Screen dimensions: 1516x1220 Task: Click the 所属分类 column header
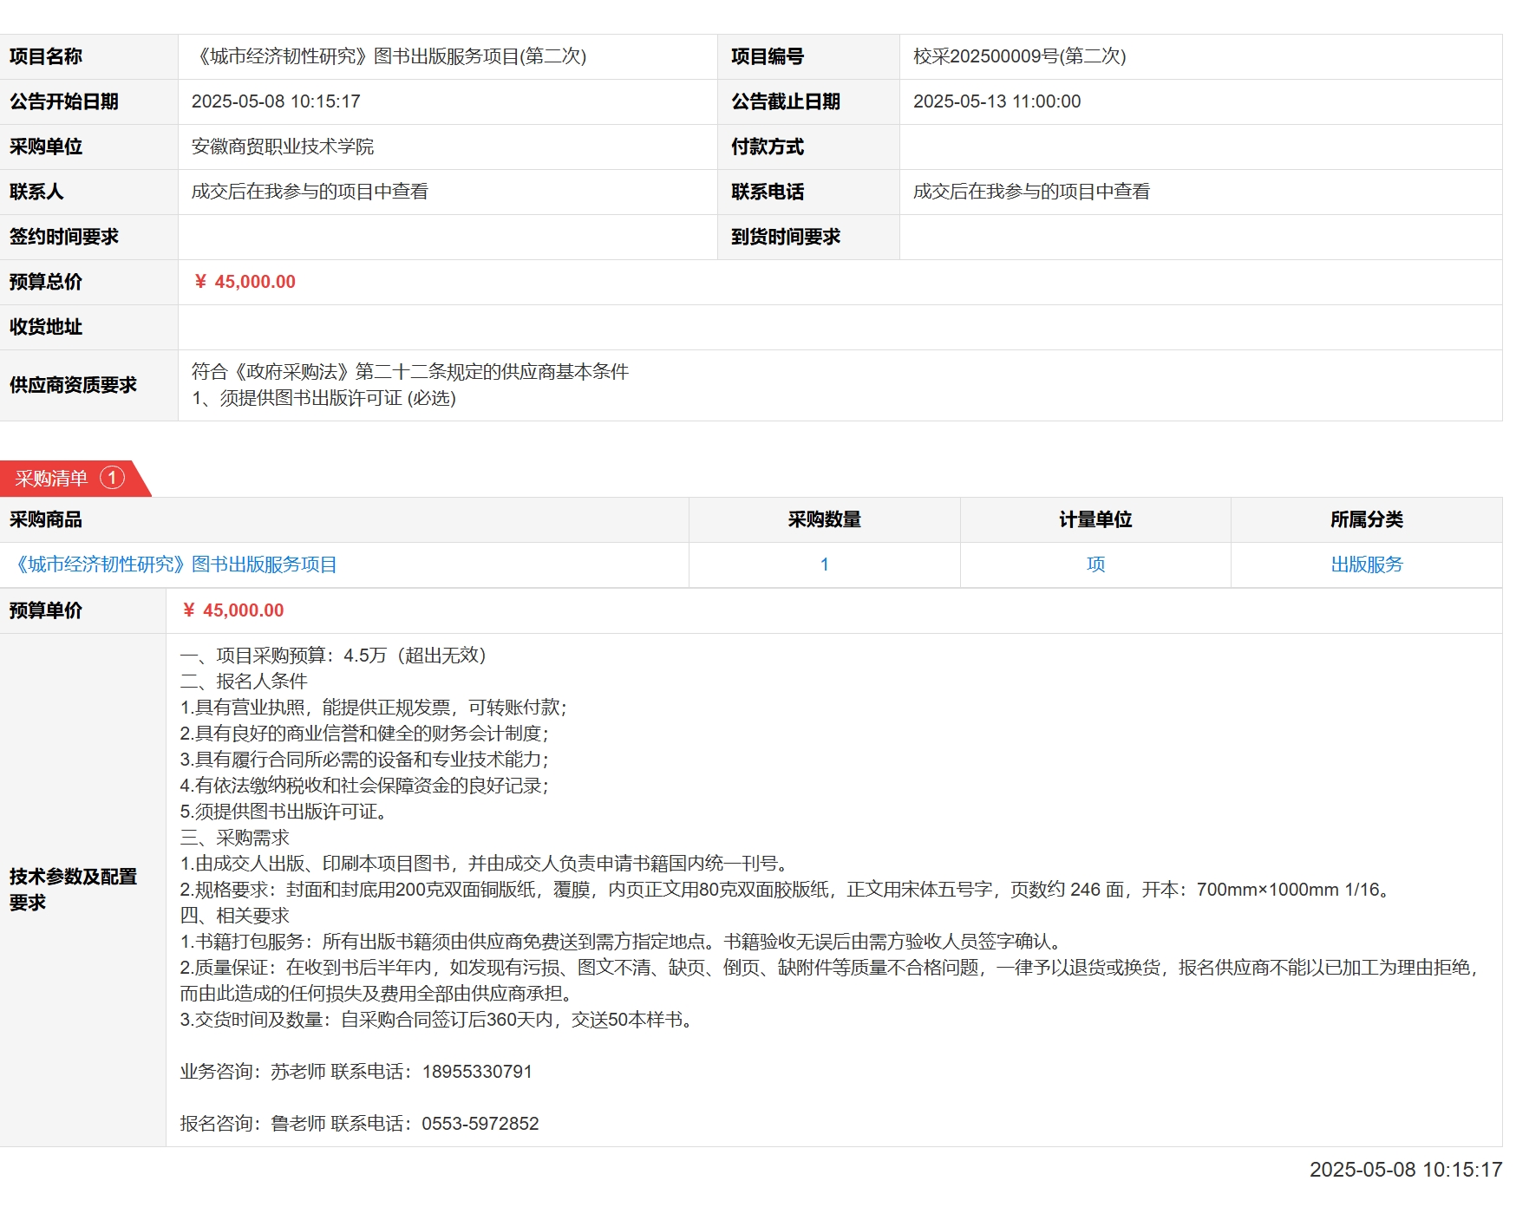click(x=1366, y=519)
